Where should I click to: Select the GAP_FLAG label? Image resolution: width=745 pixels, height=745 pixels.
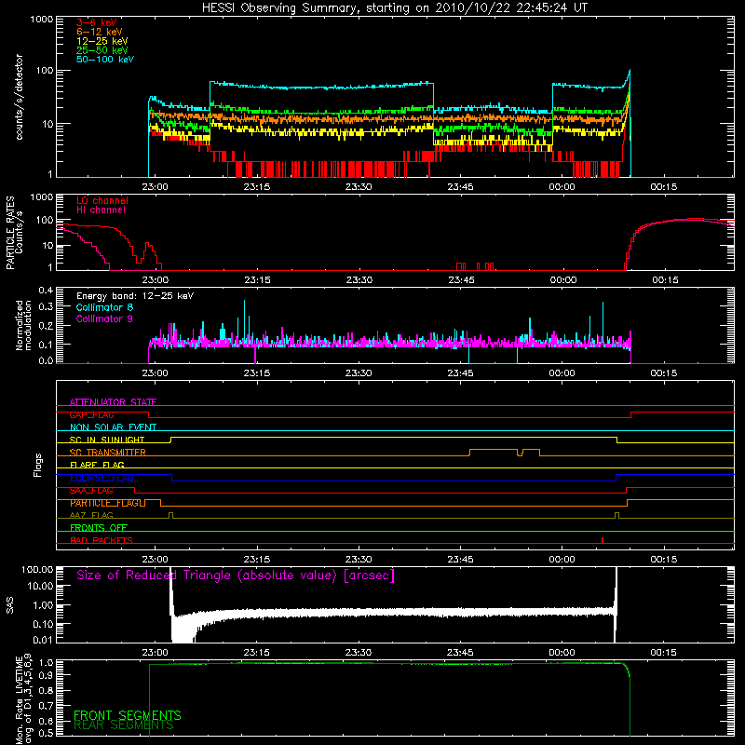(x=91, y=414)
